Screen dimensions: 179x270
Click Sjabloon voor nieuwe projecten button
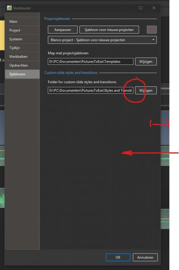109,30
